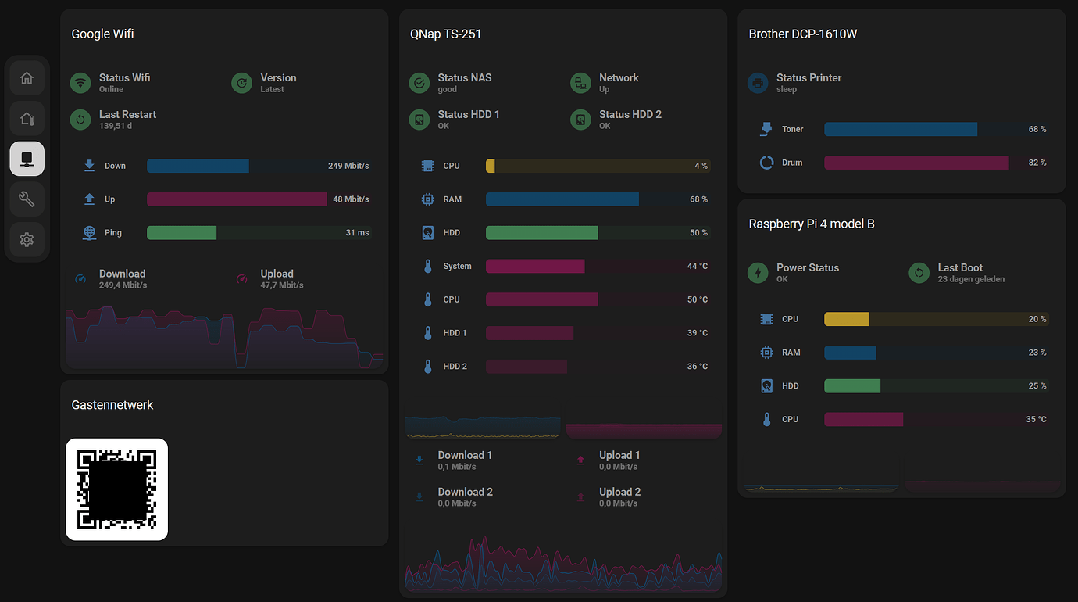Open the Gastennetwerk QR code
This screenshot has width=1078, height=602.
click(116, 489)
